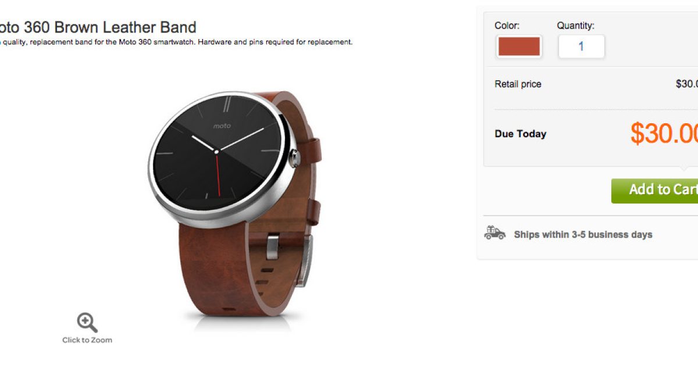698x365 pixels.
Task: Focus the Quantity input field
Action: tap(581, 46)
